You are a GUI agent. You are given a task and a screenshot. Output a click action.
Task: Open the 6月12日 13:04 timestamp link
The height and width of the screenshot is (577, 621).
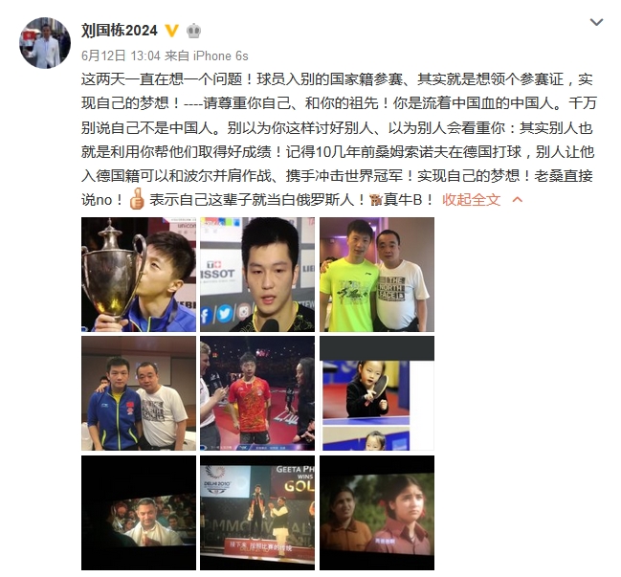(121, 55)
